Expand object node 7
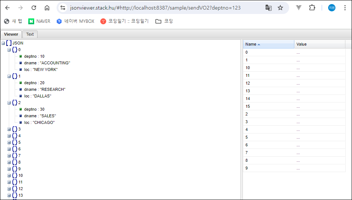352x200 pixels. click(x=9, y=156)
